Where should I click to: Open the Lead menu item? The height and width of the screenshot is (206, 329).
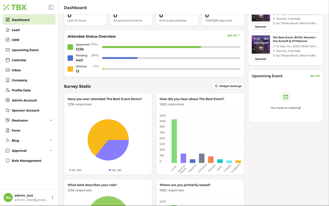(x=29, y=30)
